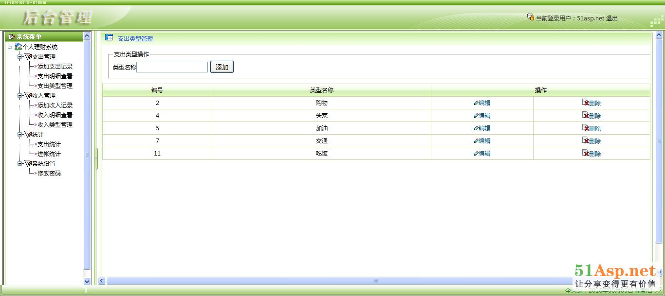665x296 pixels.
Task: Click the sidebar scroll-down arrow
Action: click(87, 281)
